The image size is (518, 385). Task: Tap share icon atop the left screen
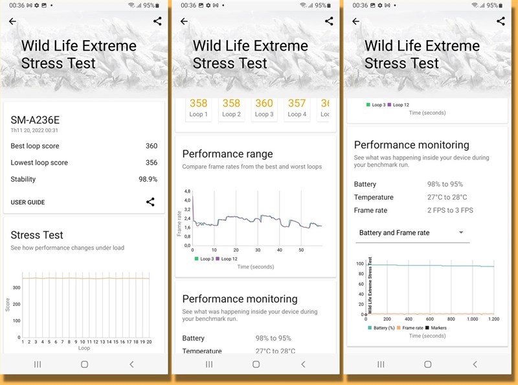click(x=157, y=21)
